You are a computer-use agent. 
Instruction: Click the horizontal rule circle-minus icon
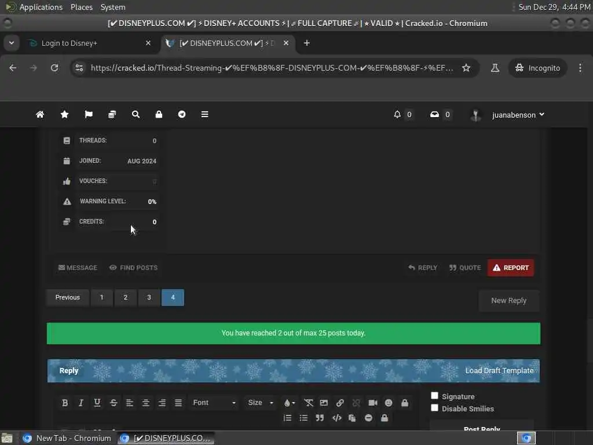(368, 418)
